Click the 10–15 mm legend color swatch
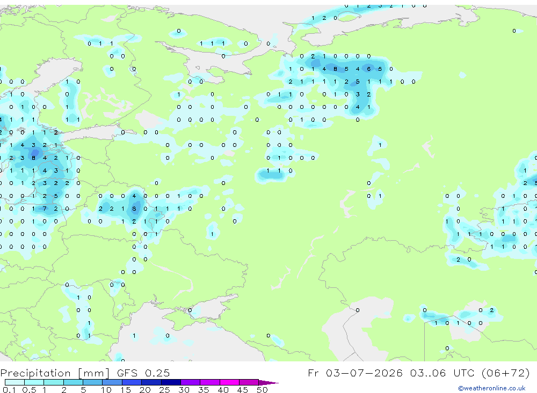This screenshot has height=393, width=537. click(x=112, y=382)
